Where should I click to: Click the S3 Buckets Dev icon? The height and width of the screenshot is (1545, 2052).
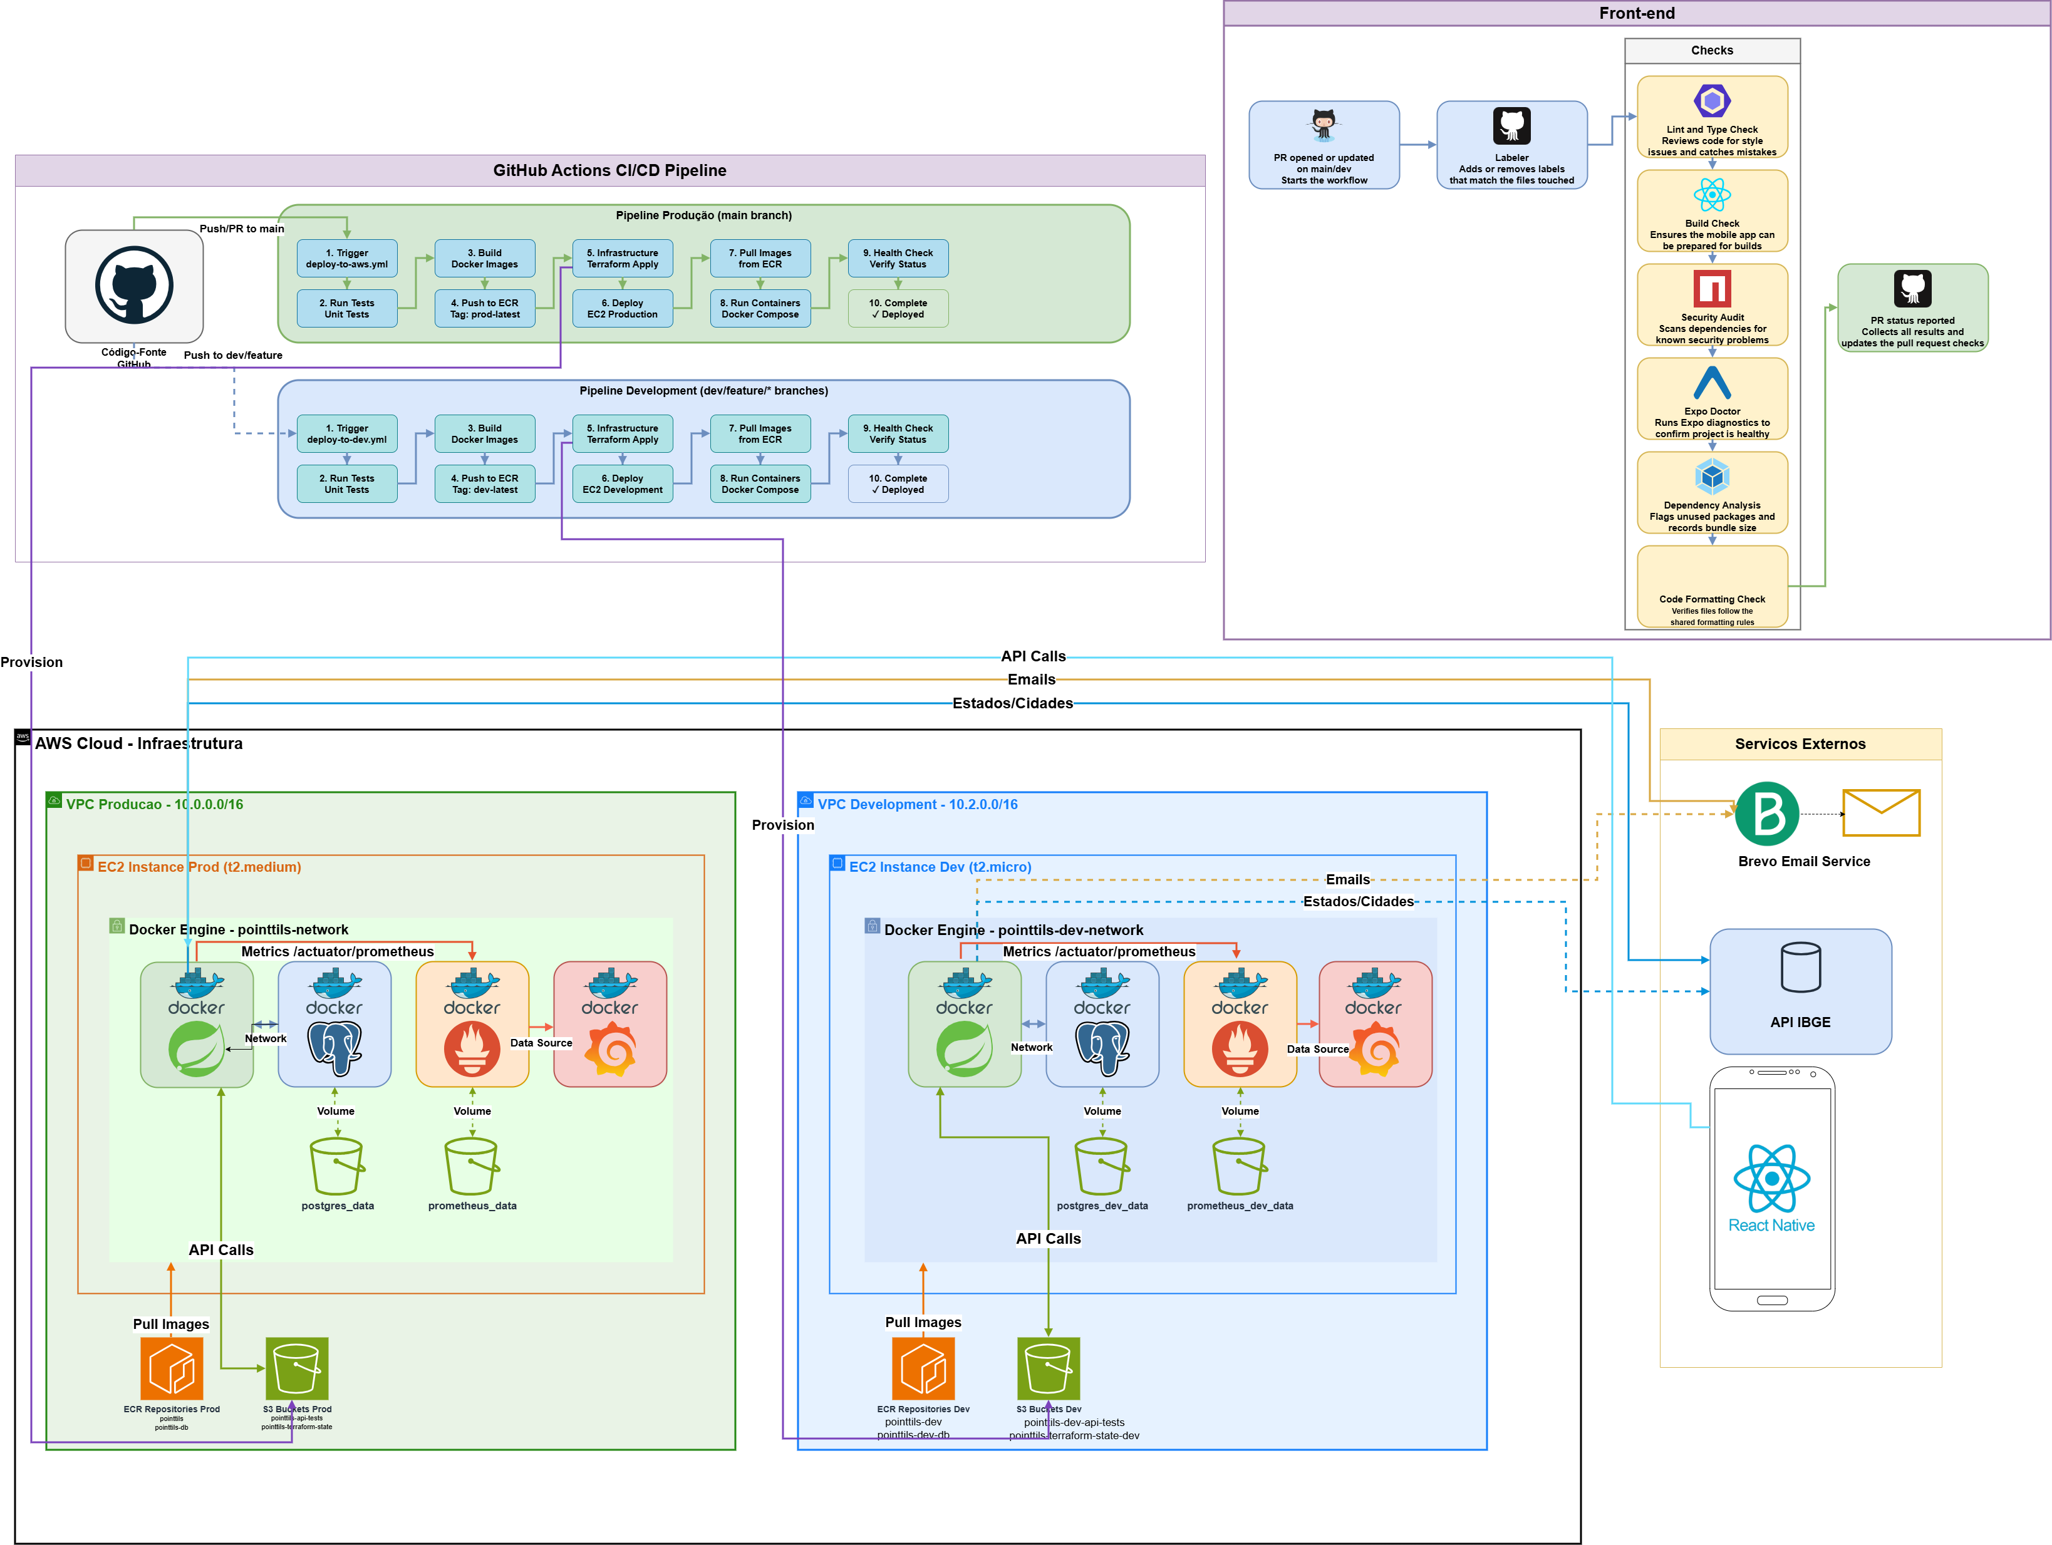(x=1049, y=1368)
